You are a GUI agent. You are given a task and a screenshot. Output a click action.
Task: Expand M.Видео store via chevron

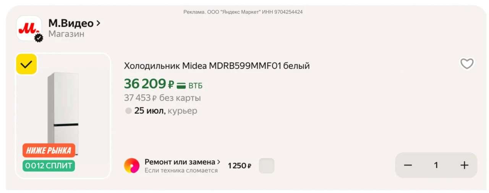(98, 23)
